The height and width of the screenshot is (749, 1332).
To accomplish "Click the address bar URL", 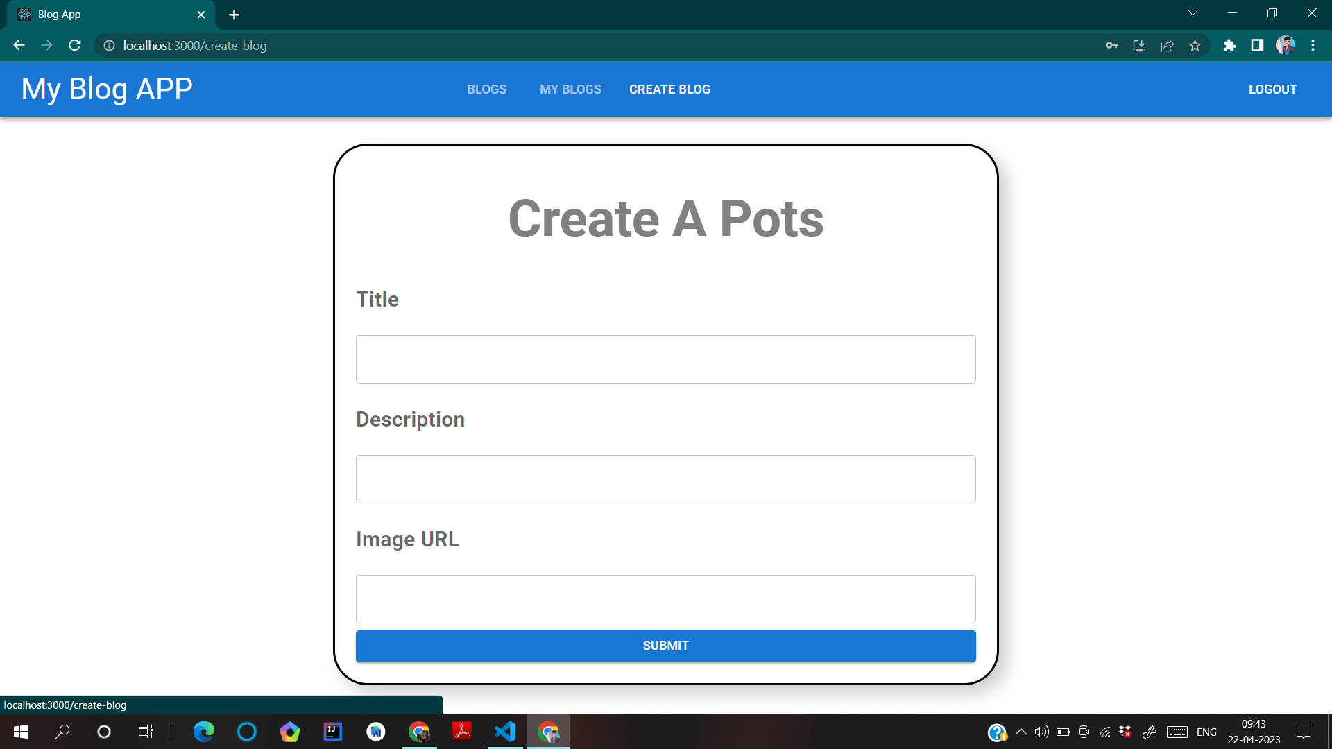I will 195,46.
